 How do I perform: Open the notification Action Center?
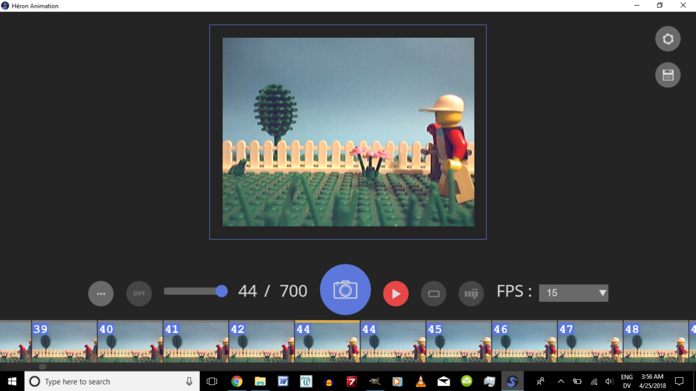click(x=679, y=381)
